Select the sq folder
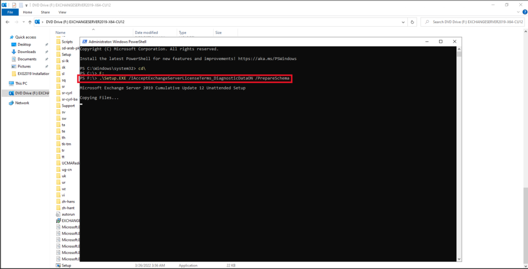Image resolution: width=528 pixels, height=269 pixels. pyautogui.click(x=63, y=80)
